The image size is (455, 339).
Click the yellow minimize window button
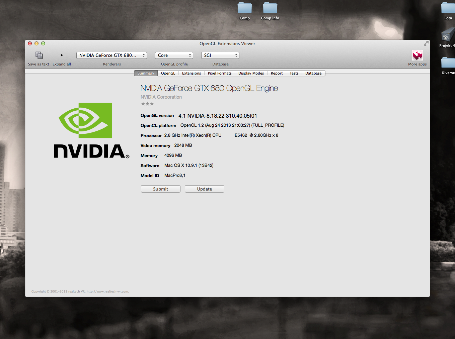[36, 43]
